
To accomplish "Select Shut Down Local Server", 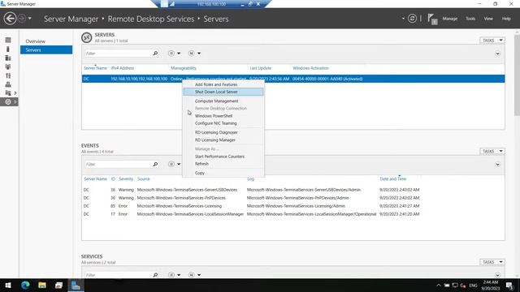I will (x=223, y=92).
